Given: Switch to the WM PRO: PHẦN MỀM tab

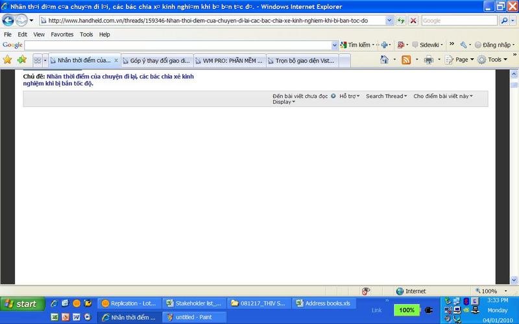Looking at the screenshot, I should (232, 60).
